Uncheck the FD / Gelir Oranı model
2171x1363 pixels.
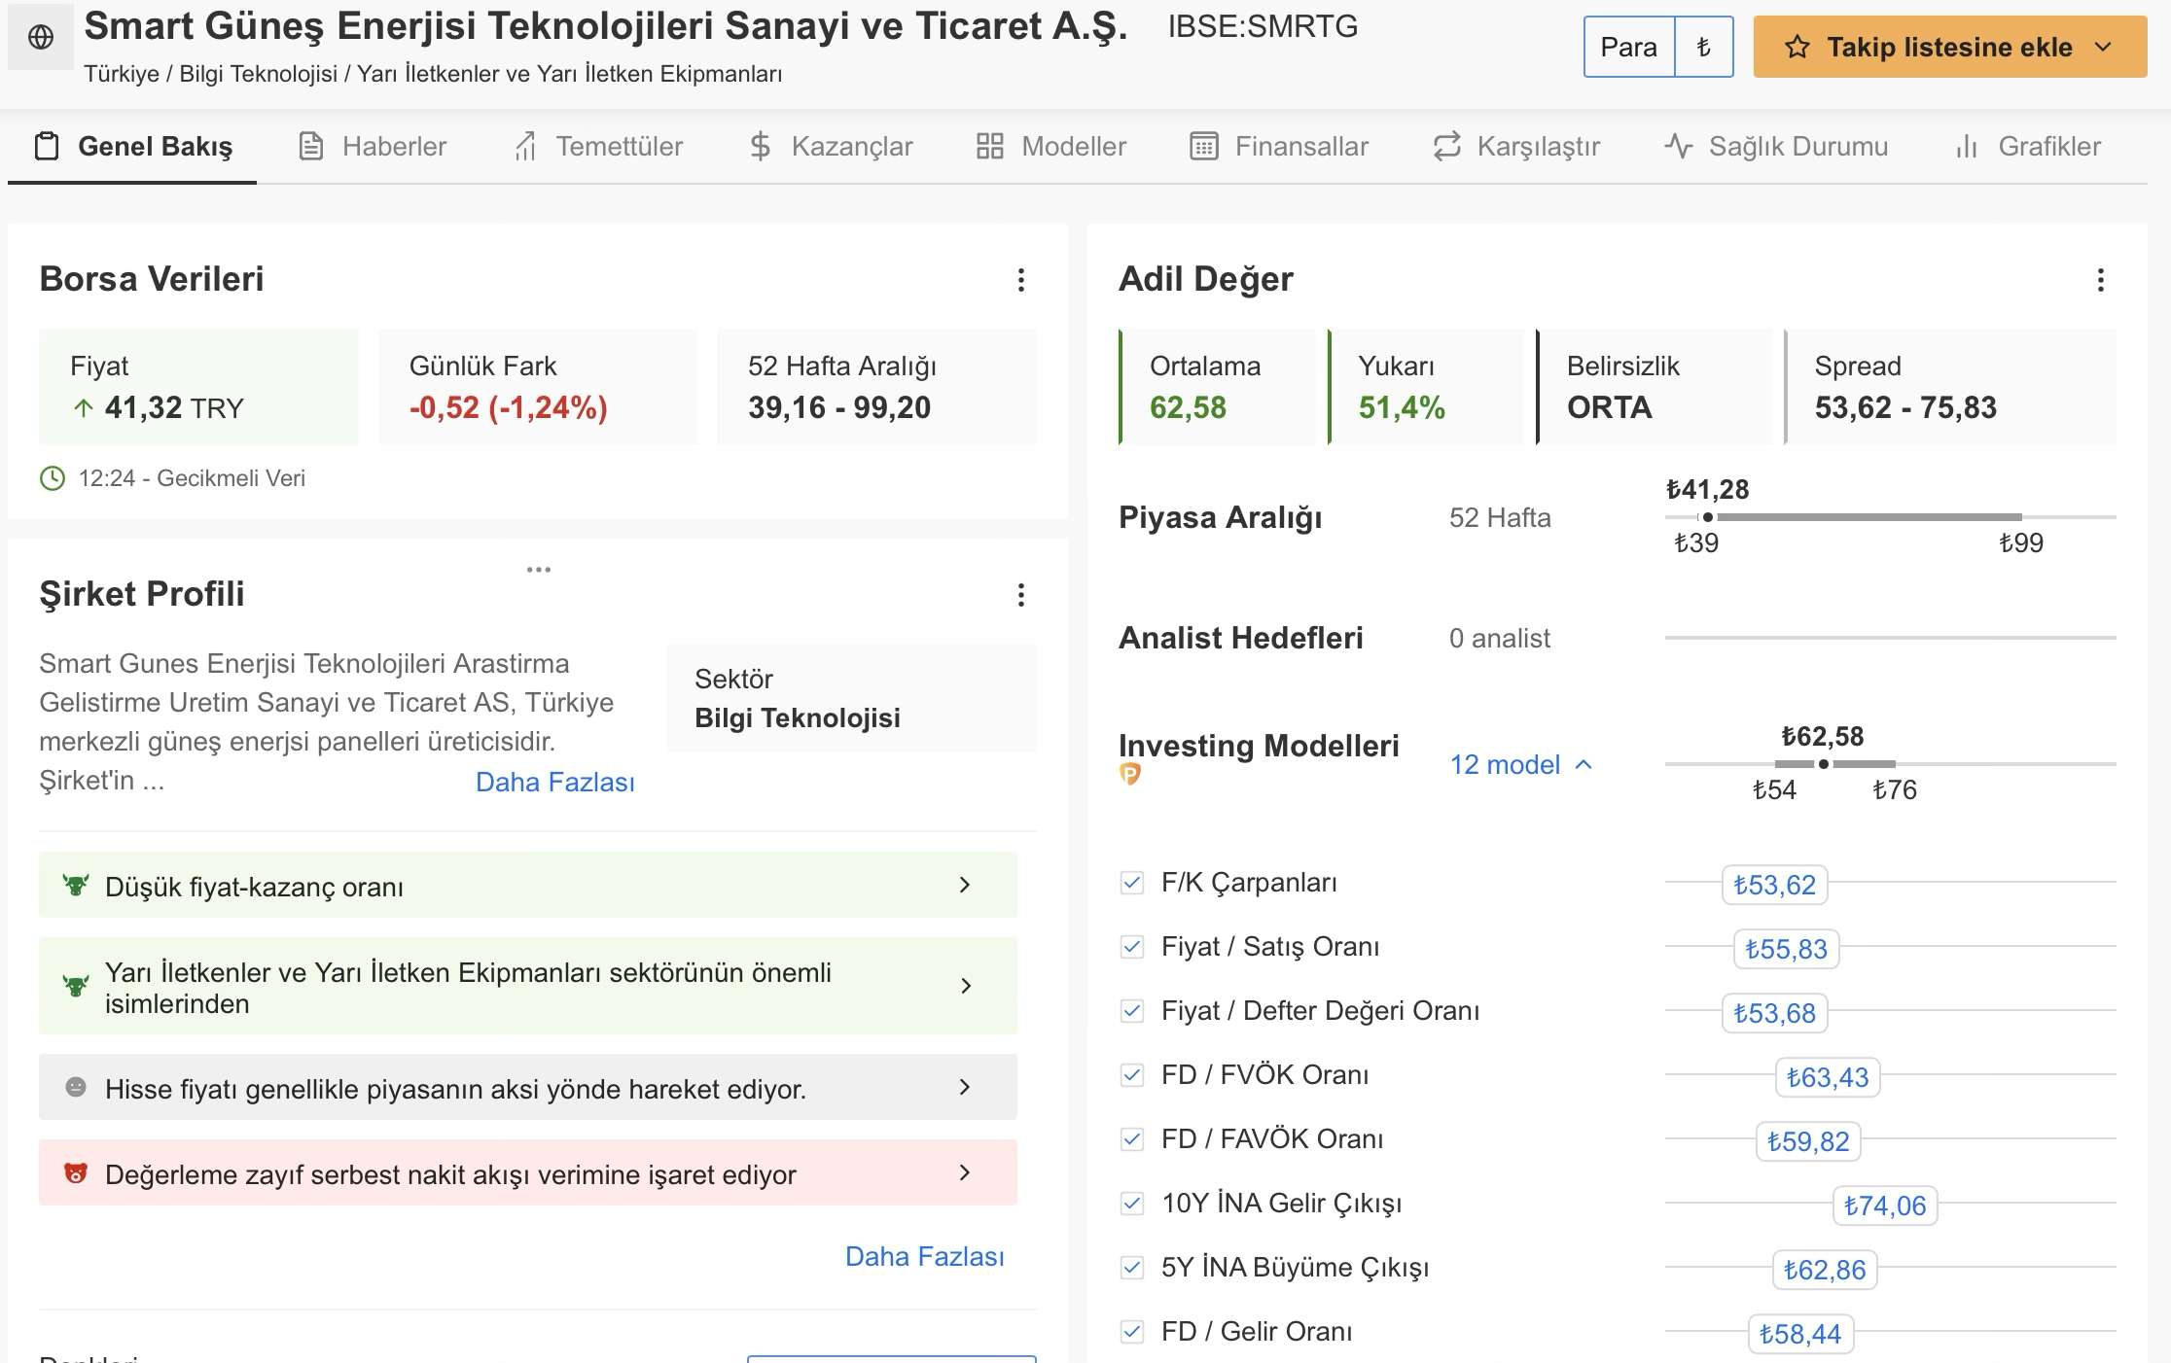tap(1131, 1332)
